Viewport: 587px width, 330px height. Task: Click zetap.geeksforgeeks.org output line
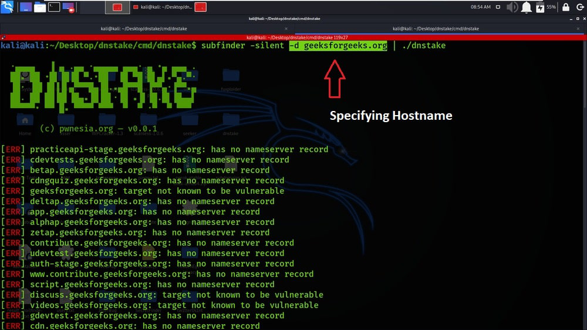tap(135, 233)
